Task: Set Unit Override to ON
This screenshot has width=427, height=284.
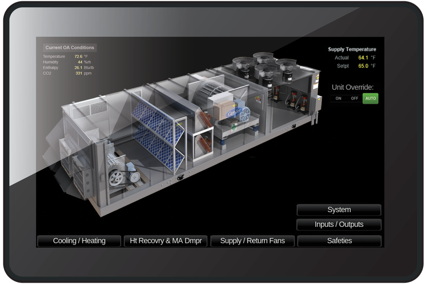Action: (x=338, y=99)
